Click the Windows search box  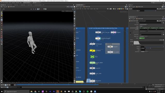point(16,91)
